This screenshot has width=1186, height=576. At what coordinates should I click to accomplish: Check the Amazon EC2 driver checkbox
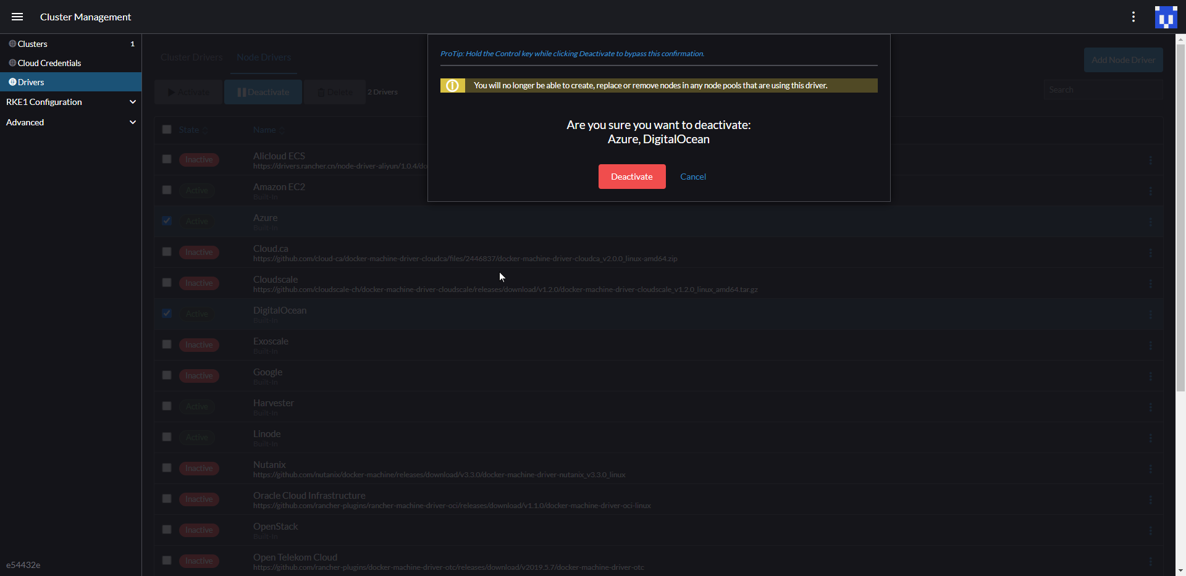point(166,190)
